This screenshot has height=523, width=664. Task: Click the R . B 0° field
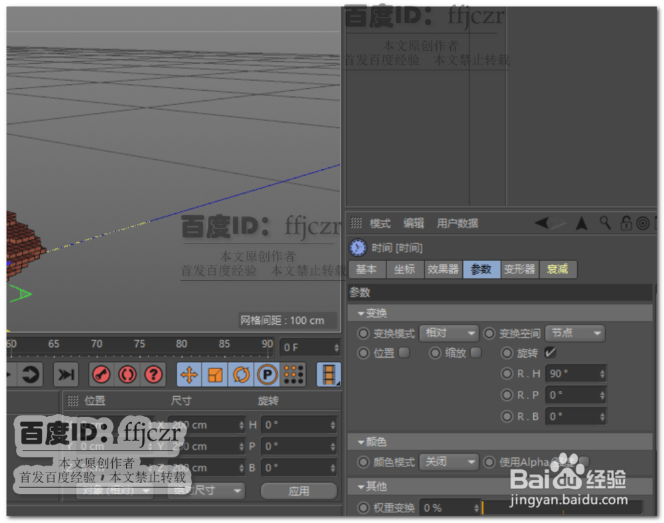[576, 417]
